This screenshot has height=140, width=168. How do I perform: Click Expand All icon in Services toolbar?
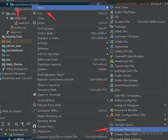3,124
